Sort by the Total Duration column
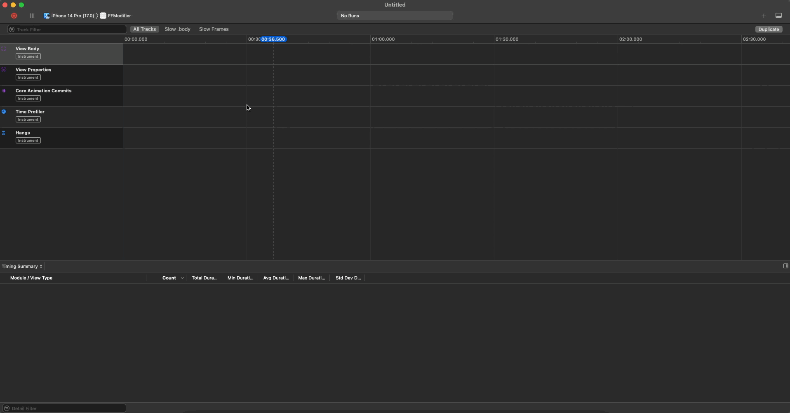The height and width of the screenshot is (413, 790). coord(205,278)
